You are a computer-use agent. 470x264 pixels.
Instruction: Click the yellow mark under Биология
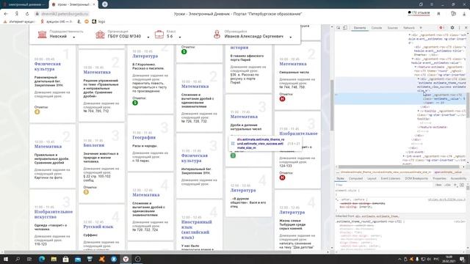tap(86, 192)
